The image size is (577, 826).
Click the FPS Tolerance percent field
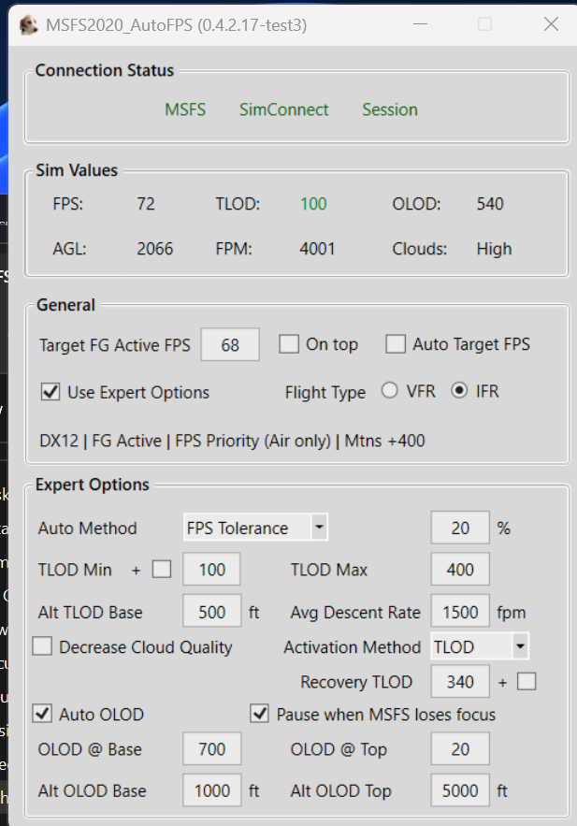coord(460,528)
